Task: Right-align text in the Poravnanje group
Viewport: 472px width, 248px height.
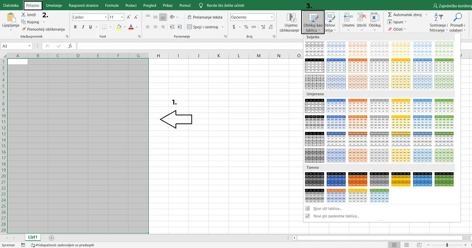Action: pyautogui.click(x=163, y=27)
